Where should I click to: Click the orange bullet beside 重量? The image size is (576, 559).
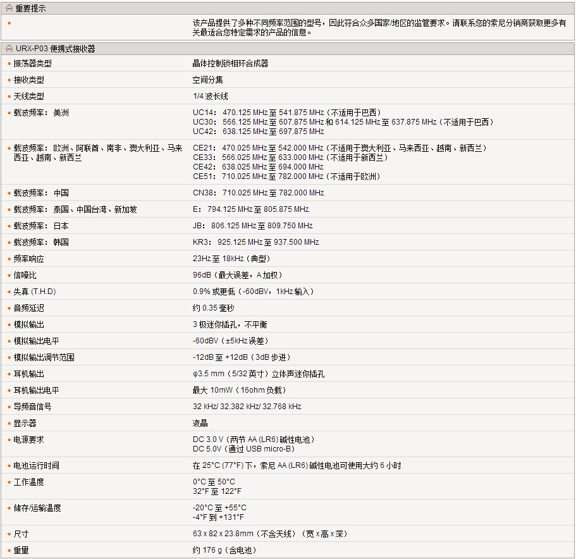[9, 551]
